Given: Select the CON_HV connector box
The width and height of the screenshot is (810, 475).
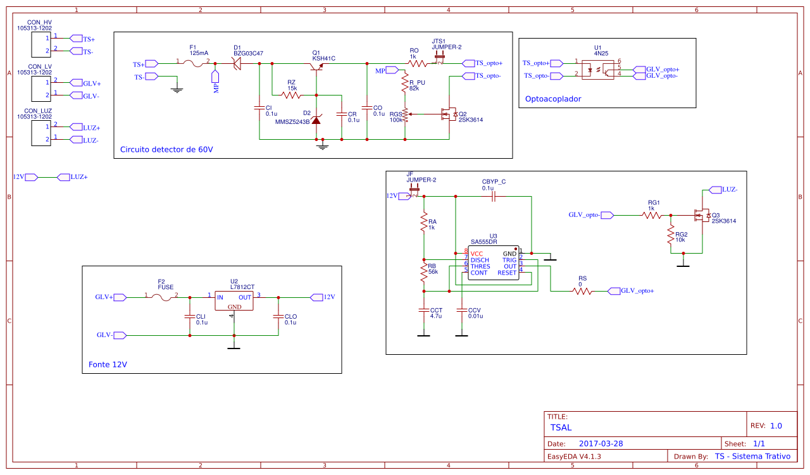Looking at the screenshot, I should pyautogui.click(x=41, y=44).
